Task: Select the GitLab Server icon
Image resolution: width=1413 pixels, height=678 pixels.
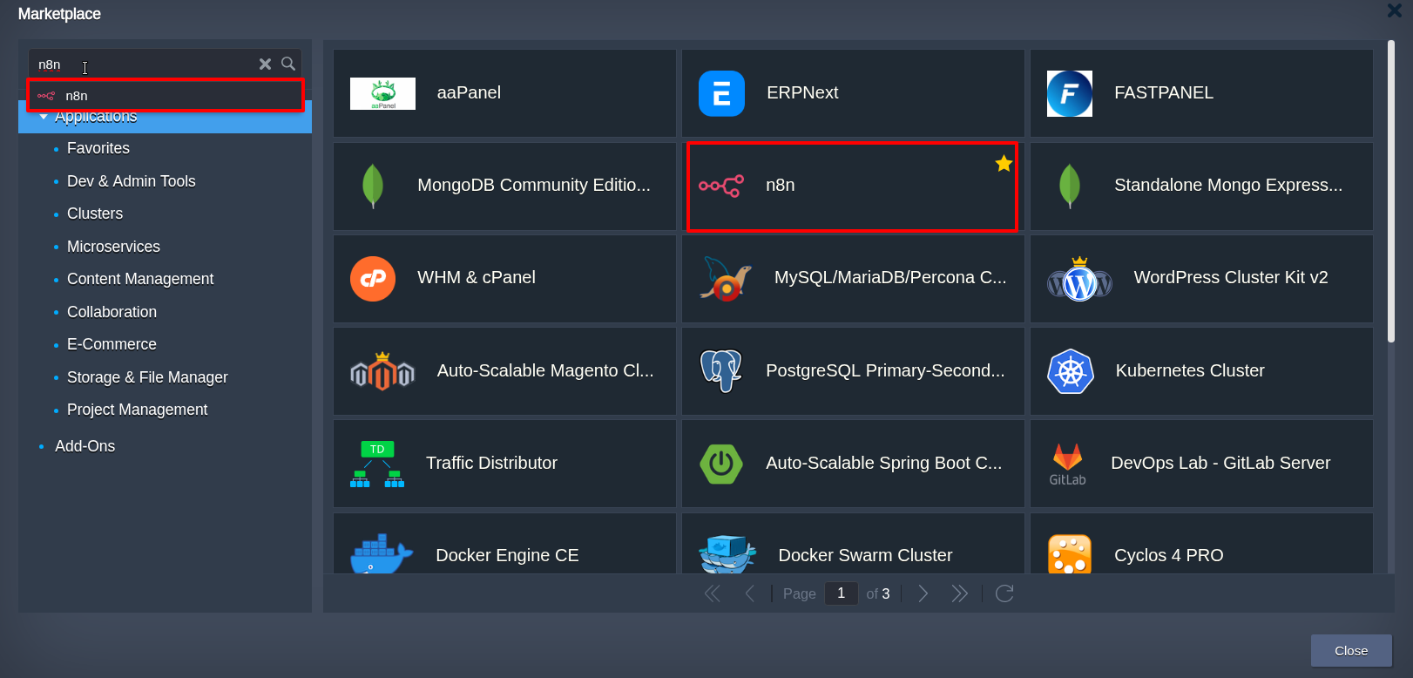Action: click(x=1067, y=464)
